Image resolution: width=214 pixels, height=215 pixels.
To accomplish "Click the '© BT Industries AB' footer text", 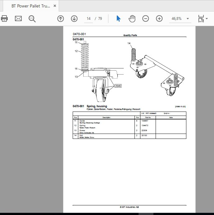I will tap(129, 207).
